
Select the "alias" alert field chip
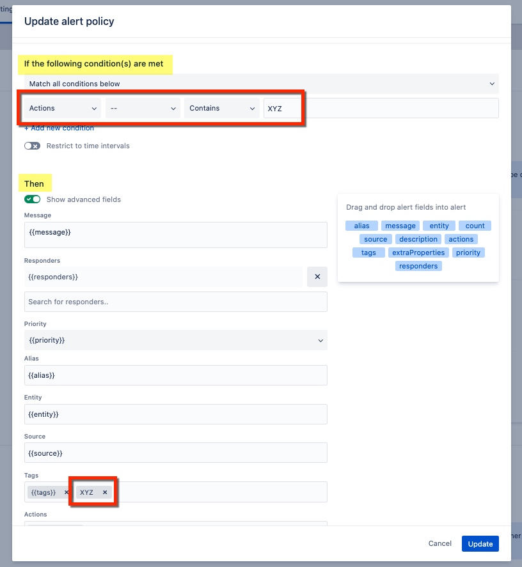click(x=361, y=226)
